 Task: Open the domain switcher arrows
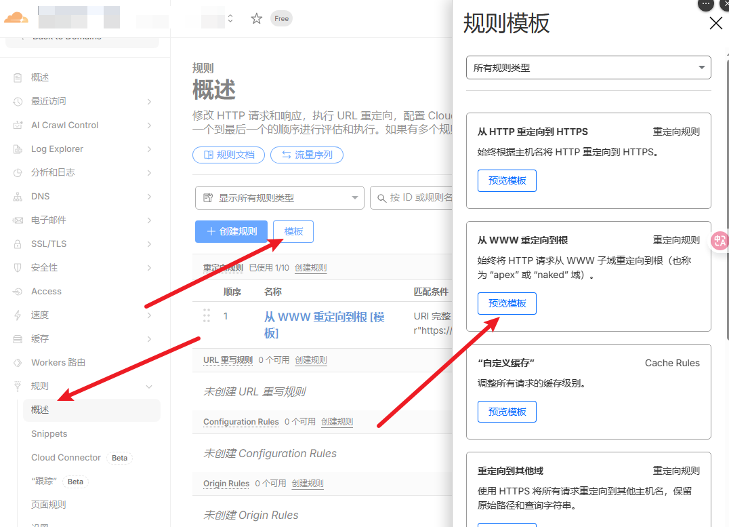(x=230, y=19)
